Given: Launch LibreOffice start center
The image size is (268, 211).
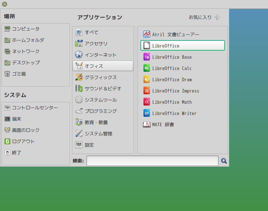Looking at the screenshot, I should point(183,45).
